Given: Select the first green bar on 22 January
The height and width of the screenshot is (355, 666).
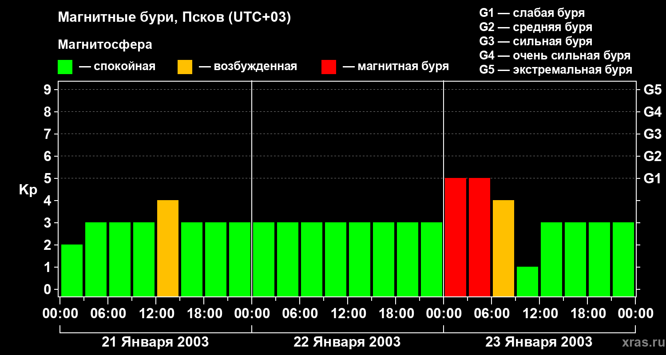Looking at the screenshot, I should point(264,259).
